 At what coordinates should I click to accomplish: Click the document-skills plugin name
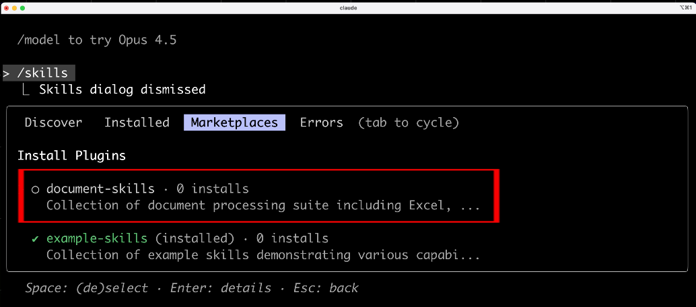point(100,189)
